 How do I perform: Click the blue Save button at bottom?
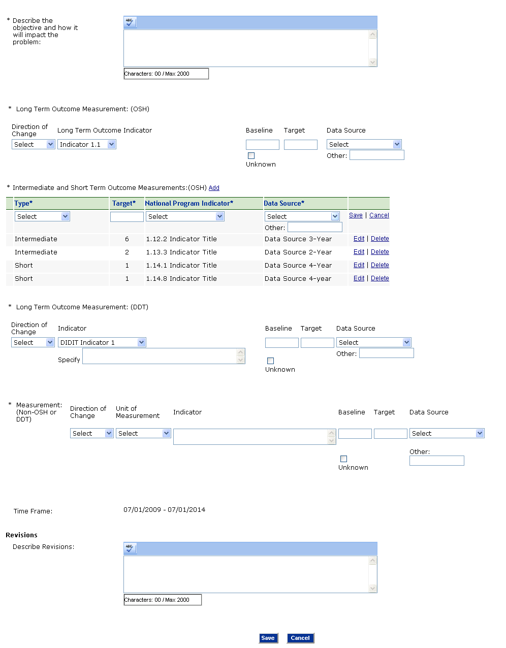(268, 638)
